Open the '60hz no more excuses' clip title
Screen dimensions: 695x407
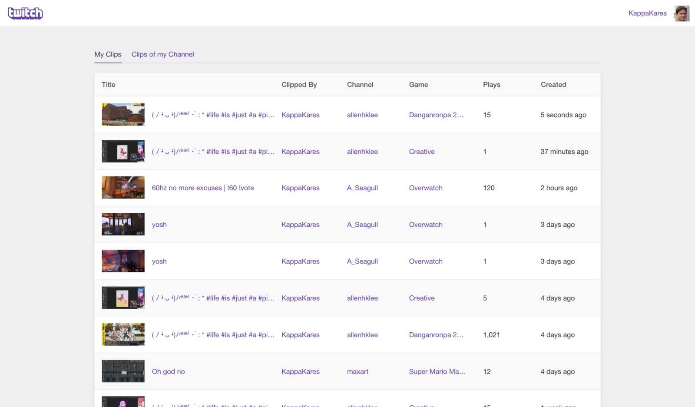click(203, 188)
